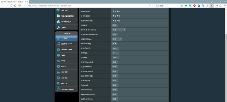Click the RTS threshold input field
The width and height of the screenshot is (227, 102).
116,48
